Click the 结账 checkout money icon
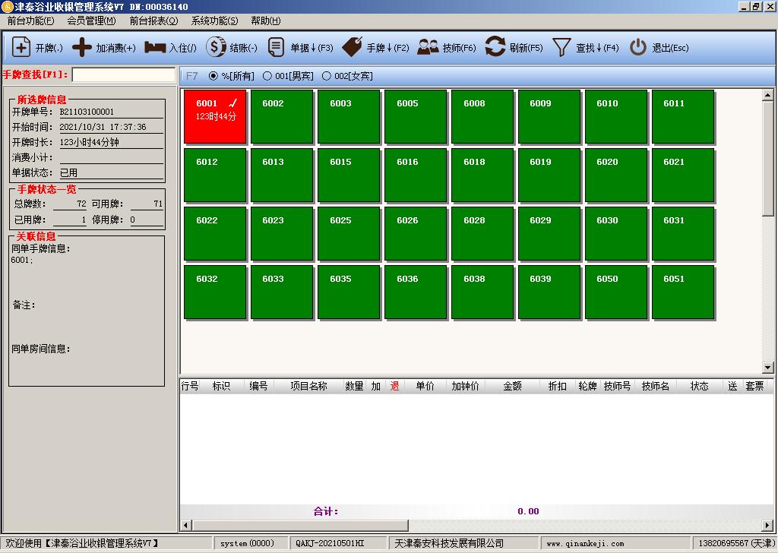Screen dimensions: 778x553 pyautogui.click(x=216, y=47)
